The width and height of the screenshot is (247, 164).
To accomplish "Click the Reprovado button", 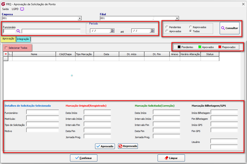I will coord(128,146).
